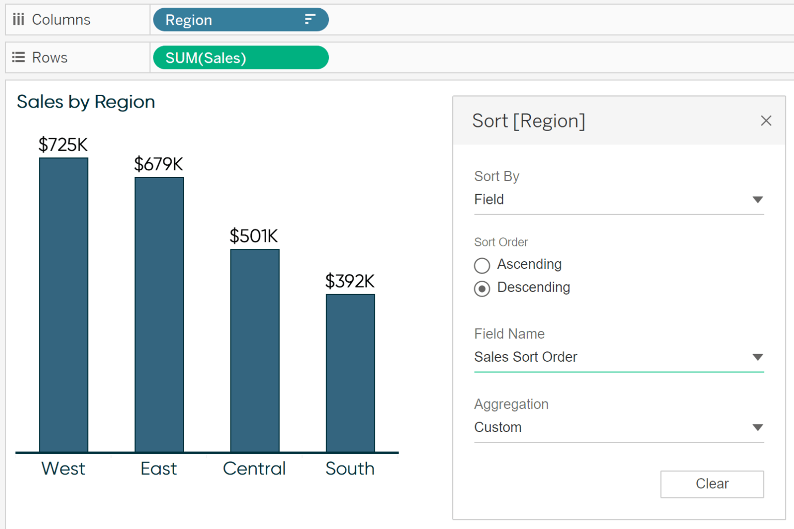
Task: Click the Rows shelf icon
Action: tap(19, 57)
